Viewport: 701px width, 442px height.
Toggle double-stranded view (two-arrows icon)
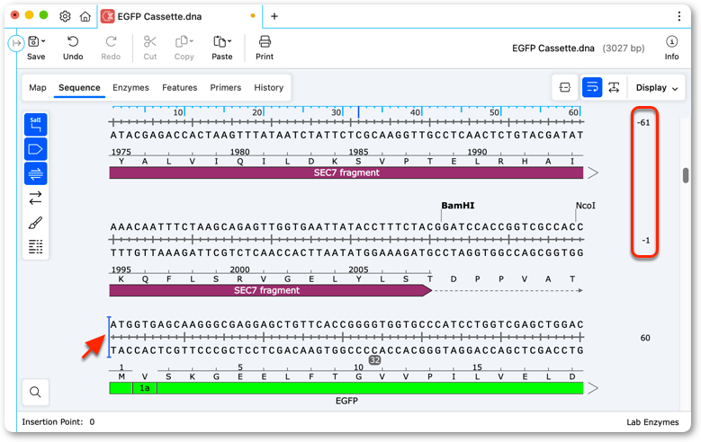tap(36, 173)
